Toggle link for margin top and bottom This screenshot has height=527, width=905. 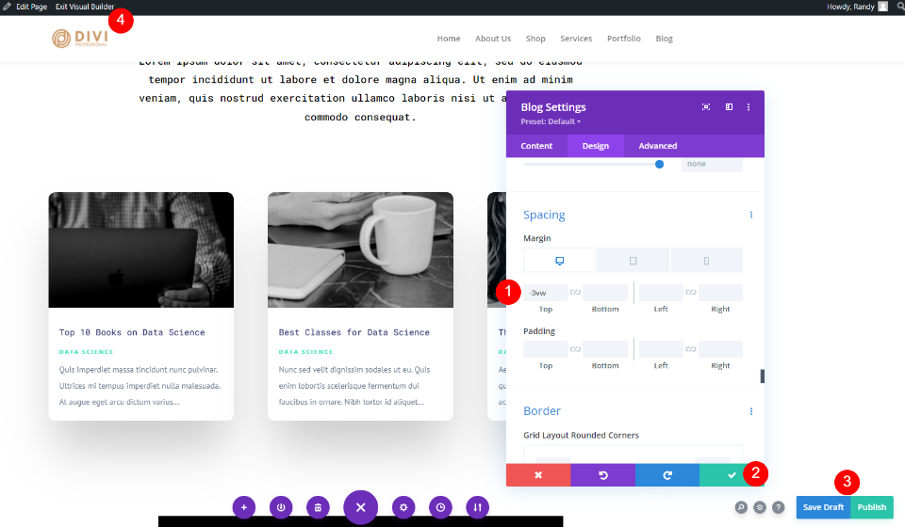575,293
